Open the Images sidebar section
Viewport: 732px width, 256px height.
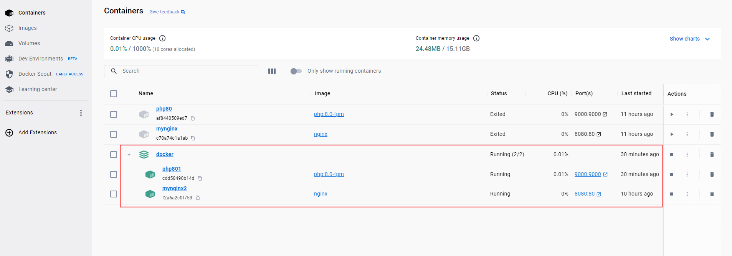coord(21,28)
